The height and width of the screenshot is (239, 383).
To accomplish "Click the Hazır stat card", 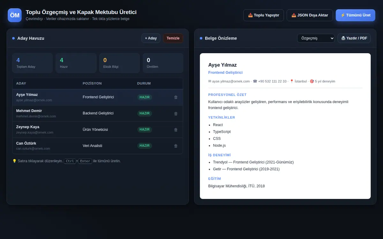I will (76, 63).
